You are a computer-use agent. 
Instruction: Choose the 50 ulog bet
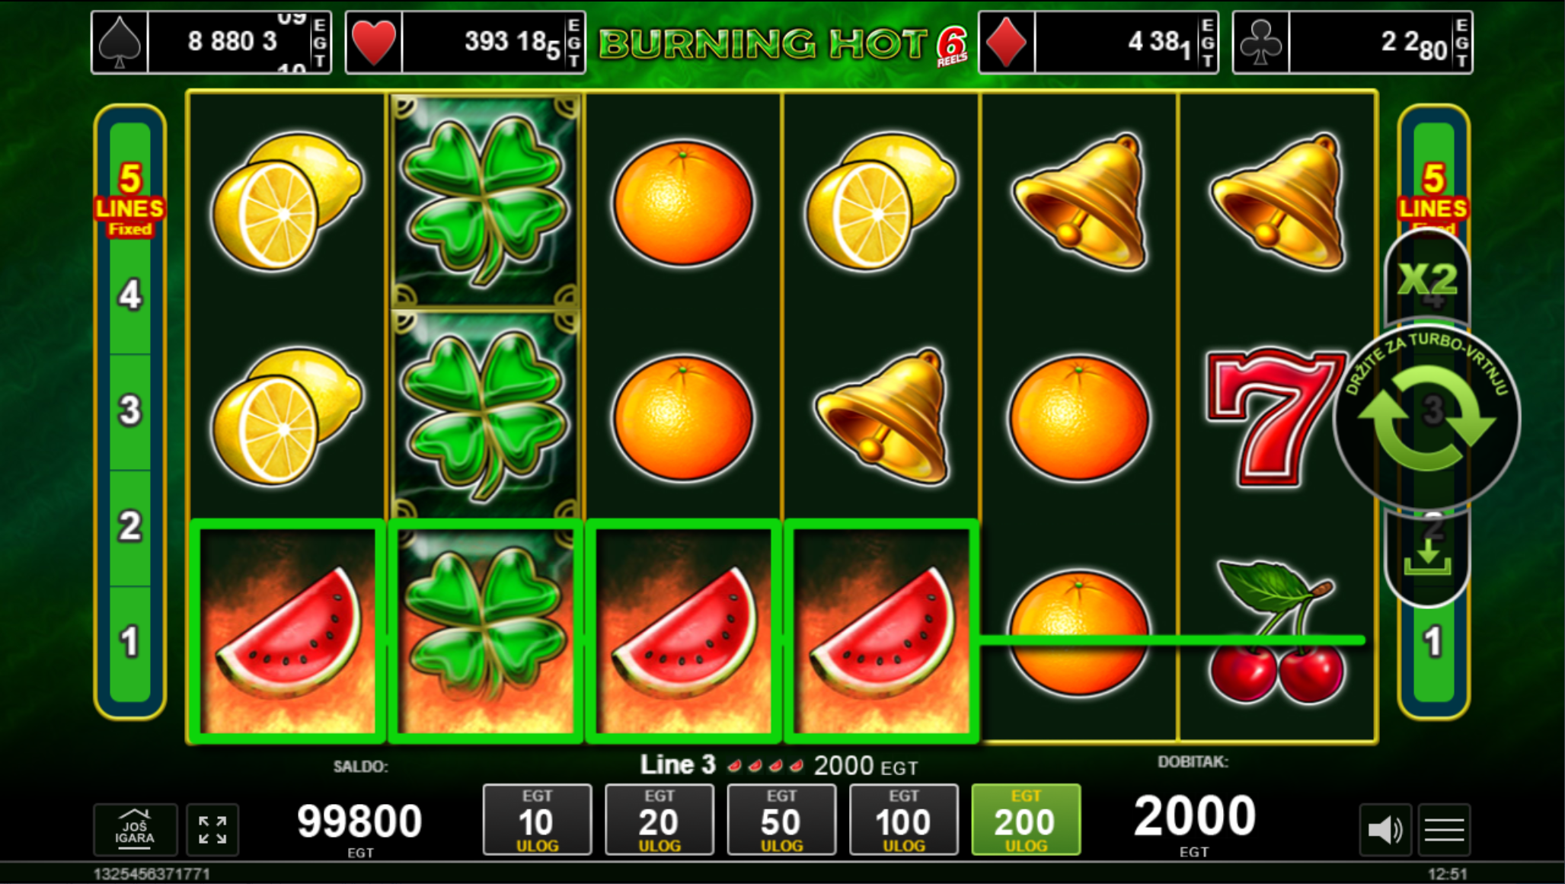(781, 820)
